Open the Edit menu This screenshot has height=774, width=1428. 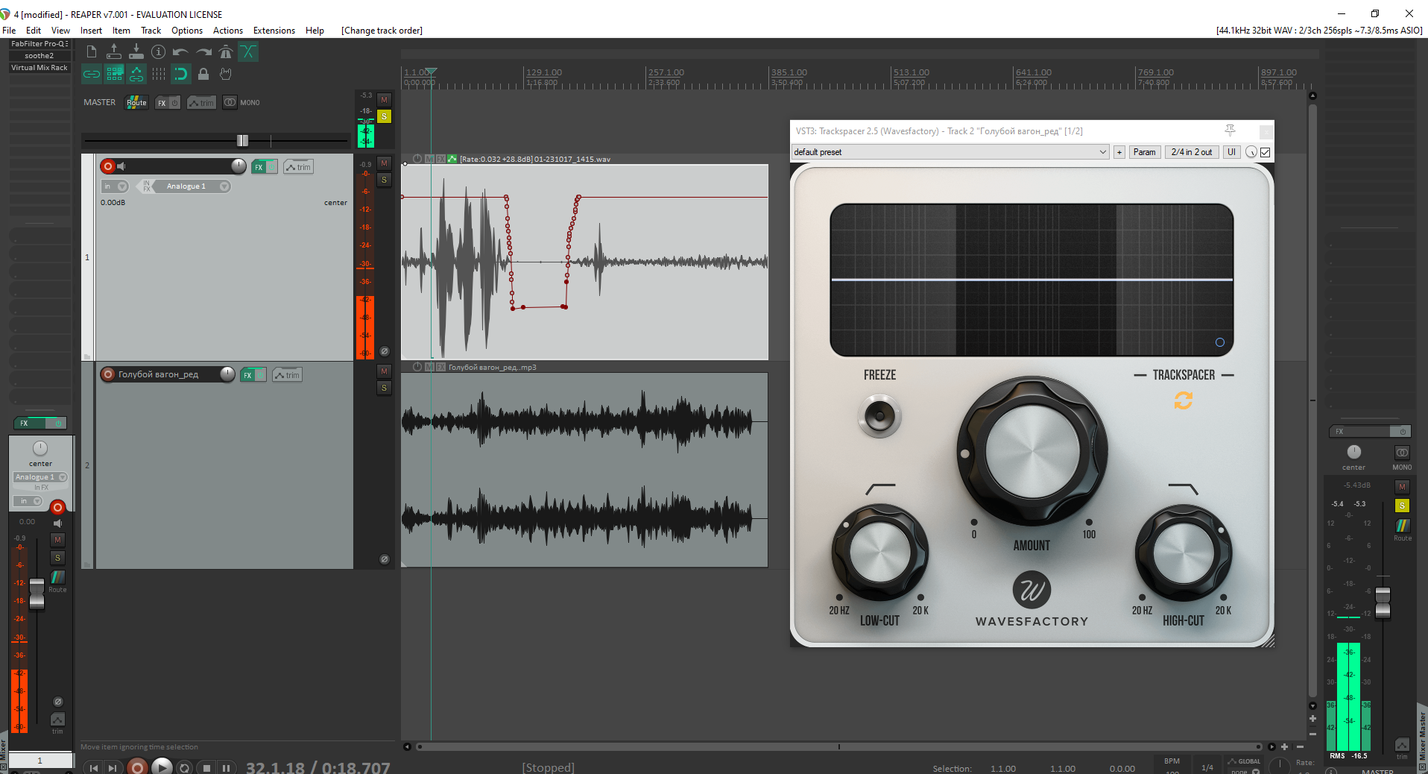34,31
